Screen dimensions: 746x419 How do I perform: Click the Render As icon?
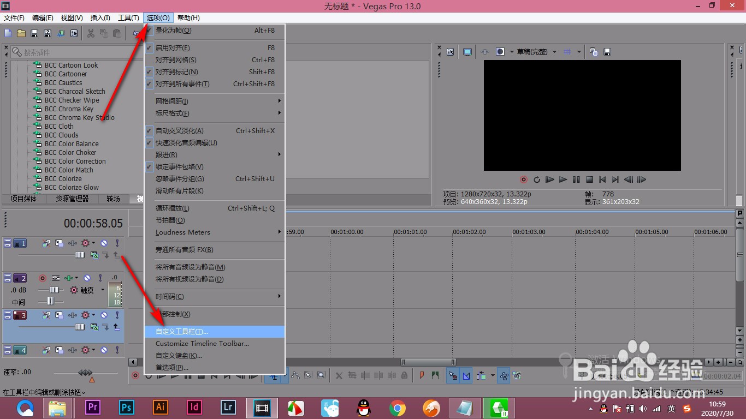[x=61, y=33]
